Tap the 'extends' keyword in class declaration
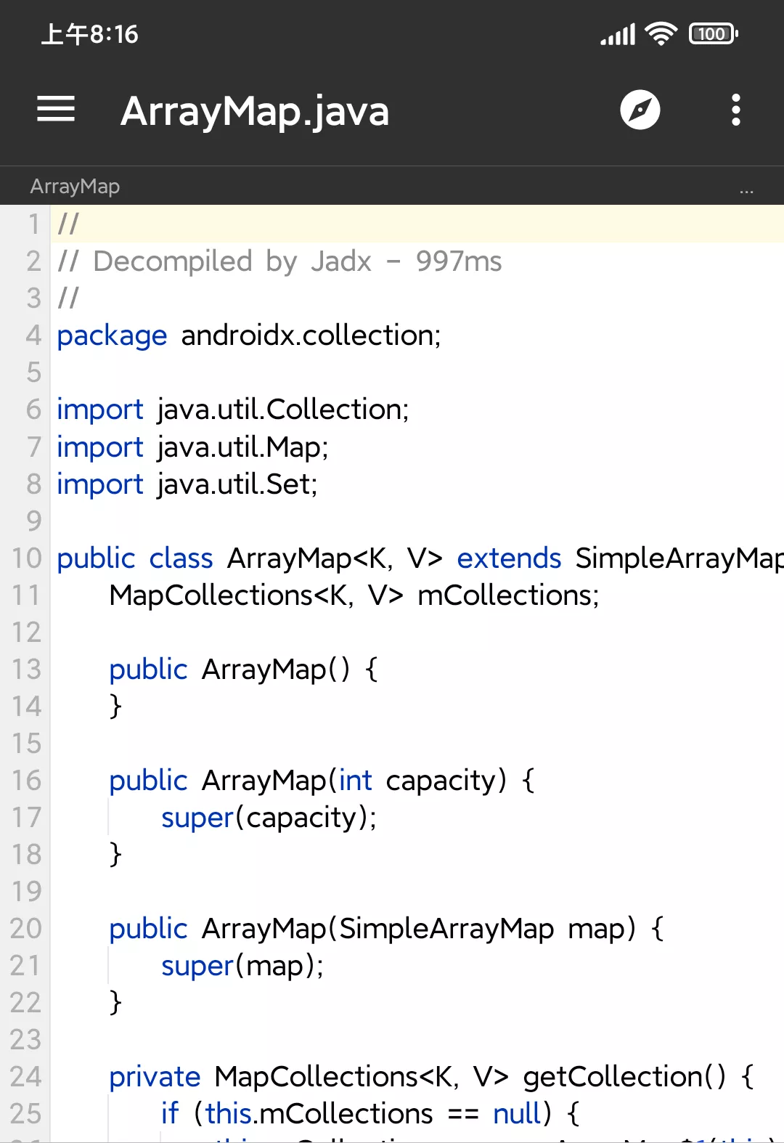Image resolution: width=784 pixels, height=1143 pixels. pyautogui.click(x=509, y=558)
